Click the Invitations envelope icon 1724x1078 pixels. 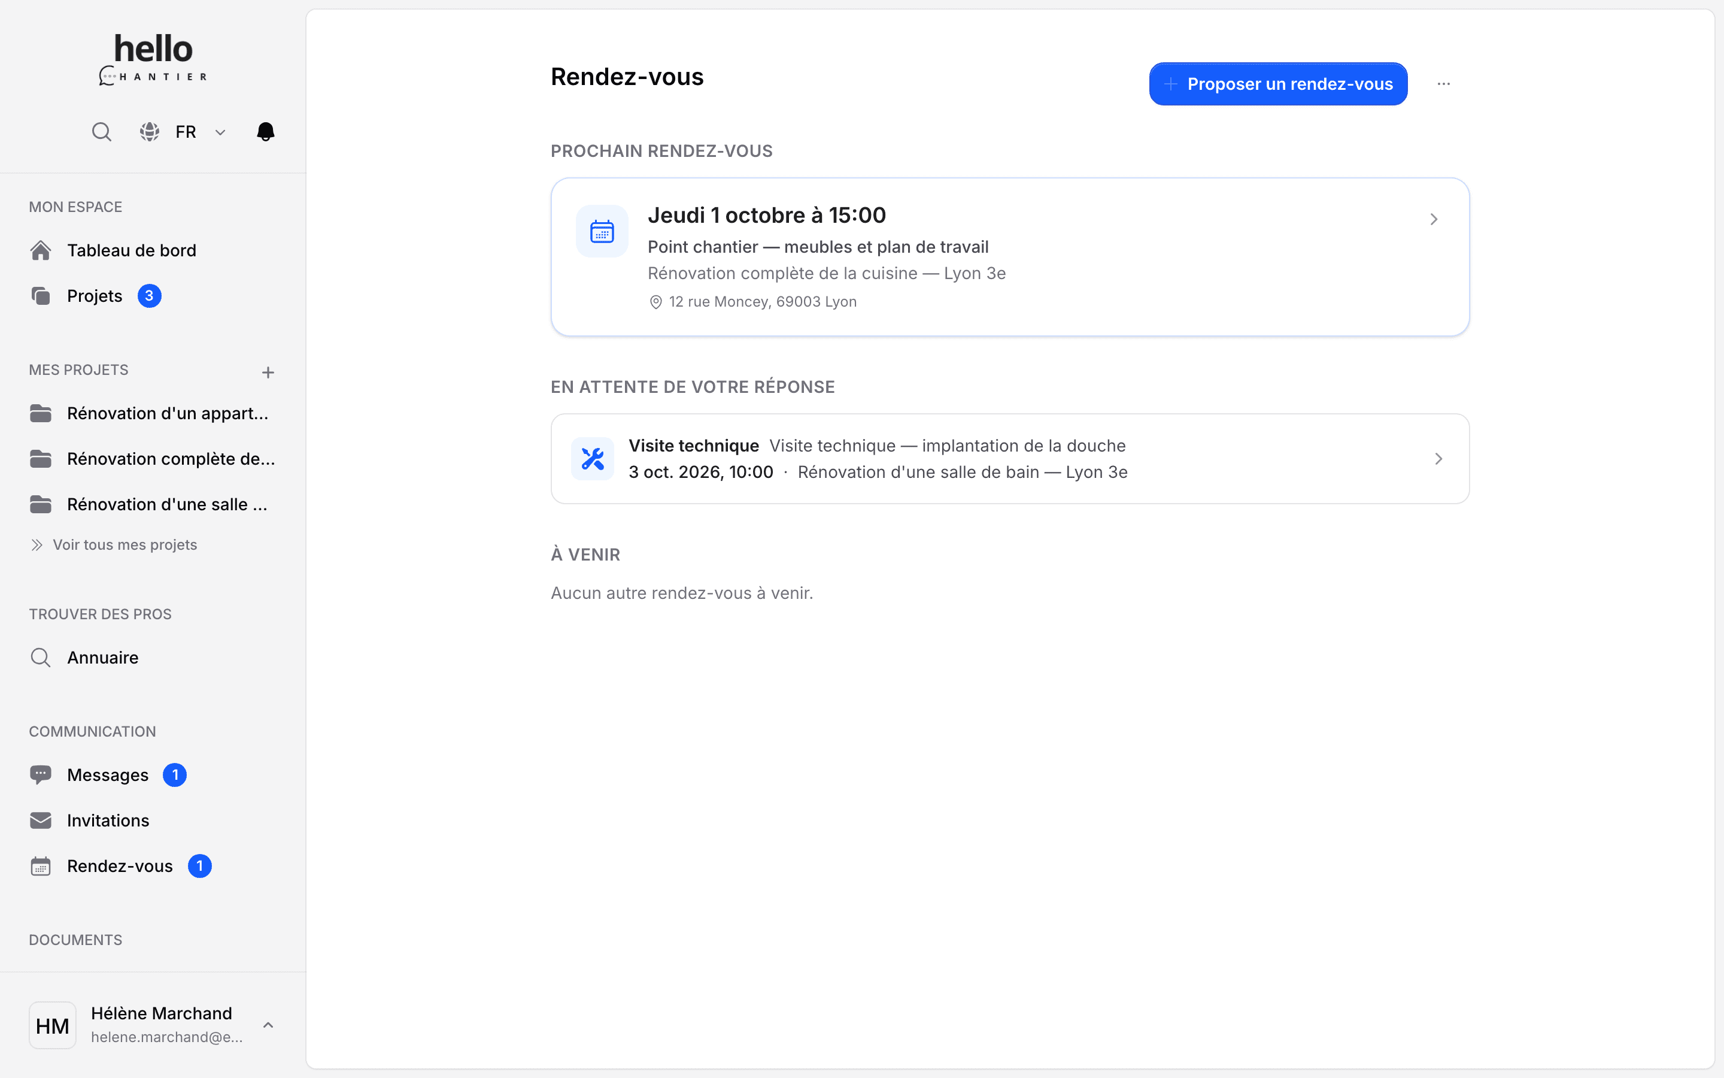pos(41,820)
